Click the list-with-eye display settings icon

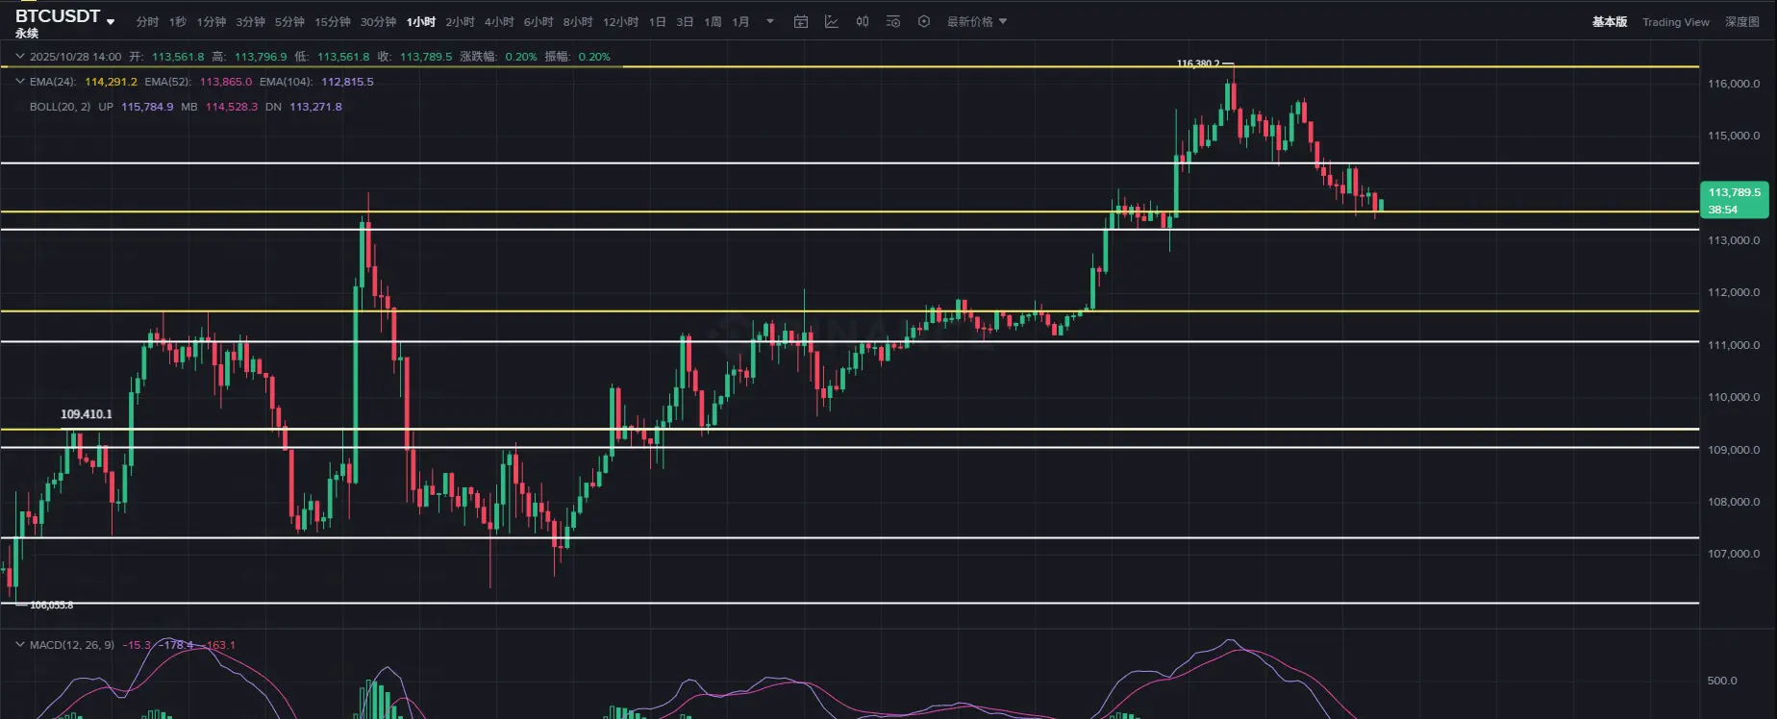point(893,21)
